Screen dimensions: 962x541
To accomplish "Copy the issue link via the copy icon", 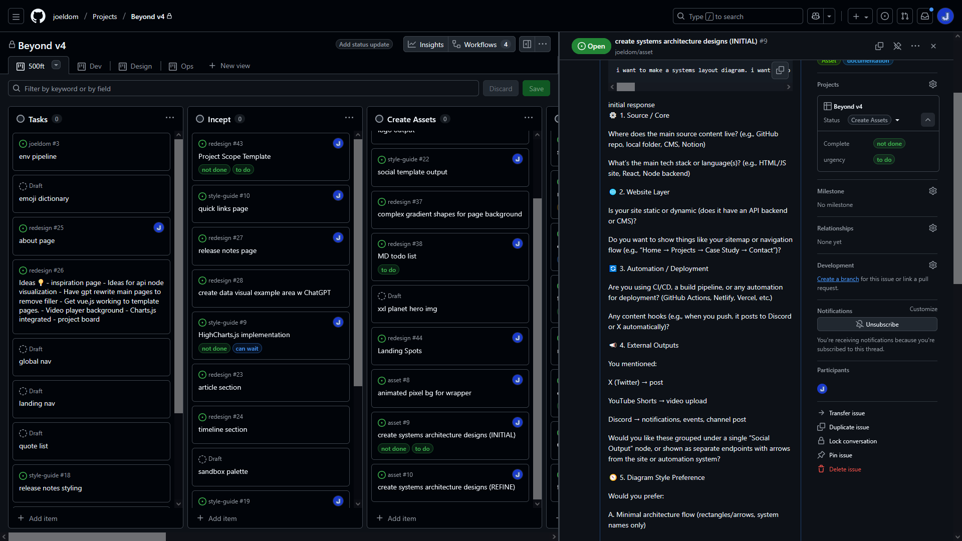I will pyautogui.click(x=879, y=46).
